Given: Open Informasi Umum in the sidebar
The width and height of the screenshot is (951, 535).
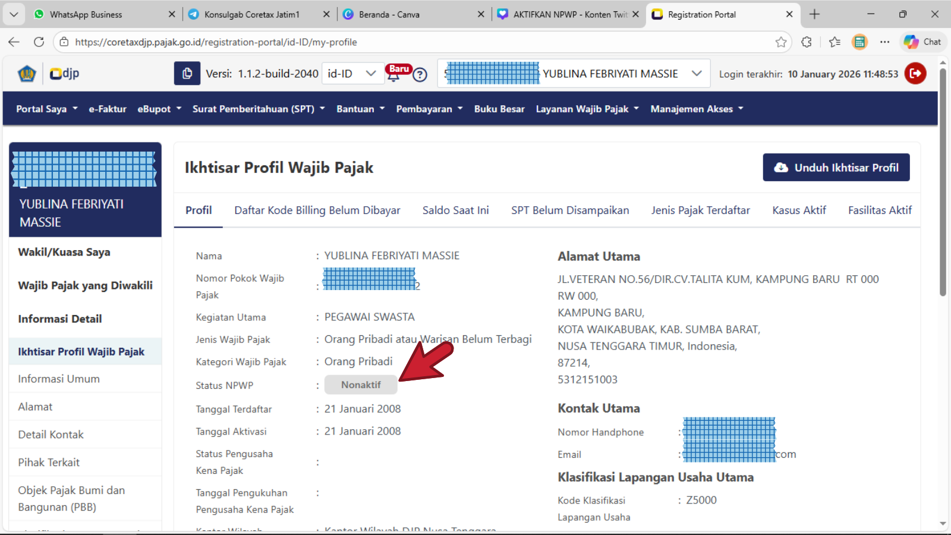Looking at the screenshot, I should point(59,379).
